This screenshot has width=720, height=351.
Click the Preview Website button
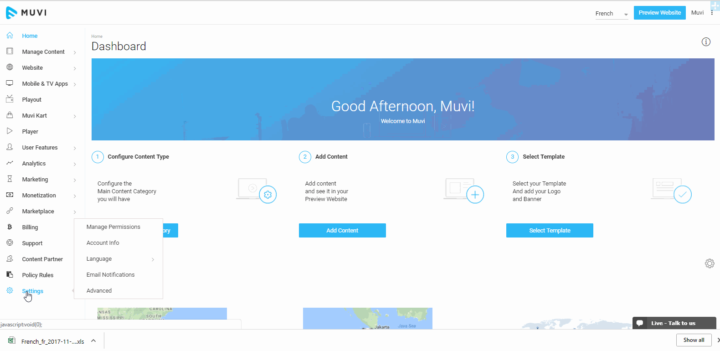coord(659,13)
